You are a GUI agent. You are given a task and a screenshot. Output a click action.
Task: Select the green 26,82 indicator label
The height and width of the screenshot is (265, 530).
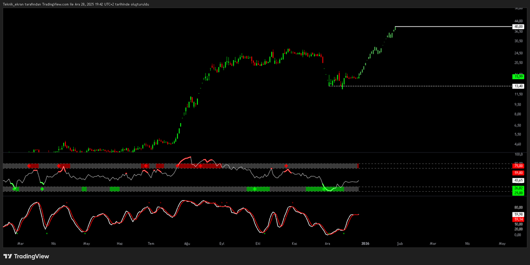518,188
